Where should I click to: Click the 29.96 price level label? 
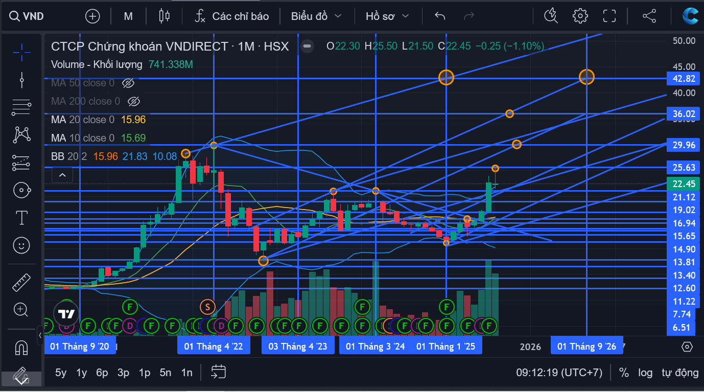tap(684, 145)
